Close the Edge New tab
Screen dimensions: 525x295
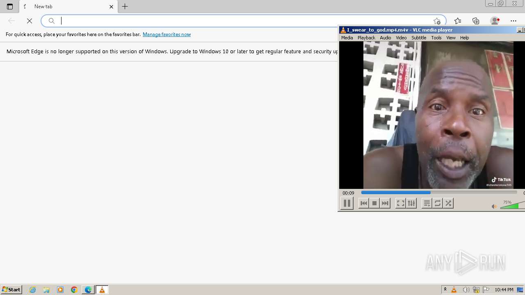(x=111, y=7)
